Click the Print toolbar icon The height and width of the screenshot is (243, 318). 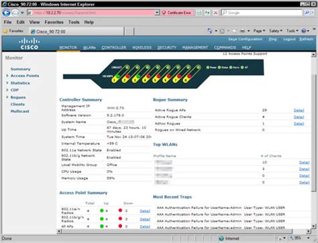click(x=242, y=31)
